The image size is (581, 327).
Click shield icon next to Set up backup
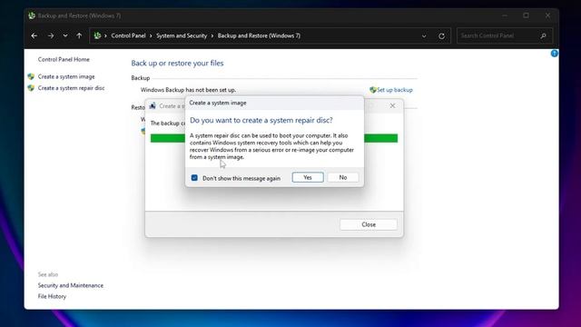click(x=373, y=90)
